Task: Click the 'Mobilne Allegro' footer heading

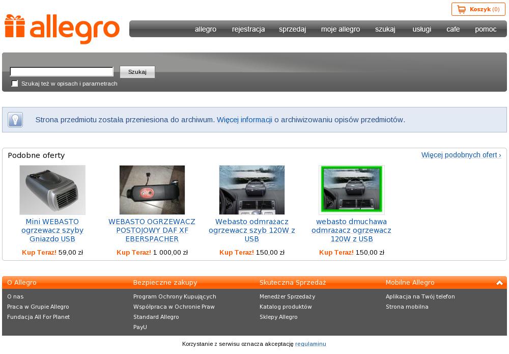Action: pos(410,283)
